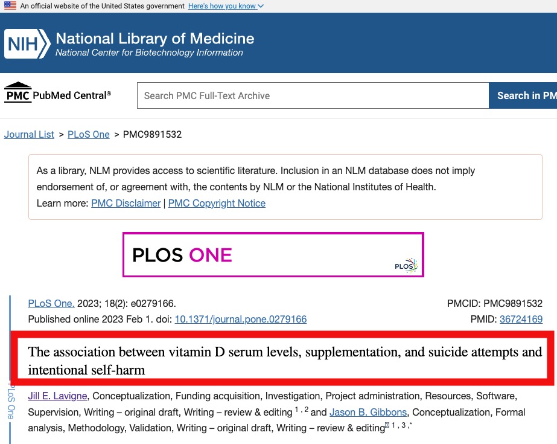Viewport: 557px width, 444px height.
Task: Click the small PLOS logo in banner
Action: tap(406, 266)
